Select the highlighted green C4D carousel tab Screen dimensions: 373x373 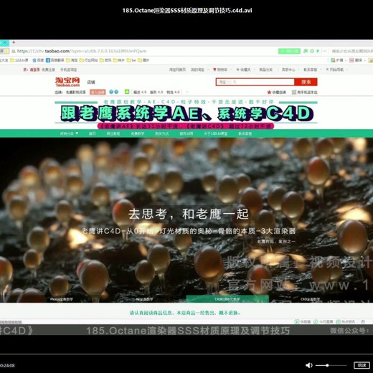pyautogui.click(x=227, y=299)
